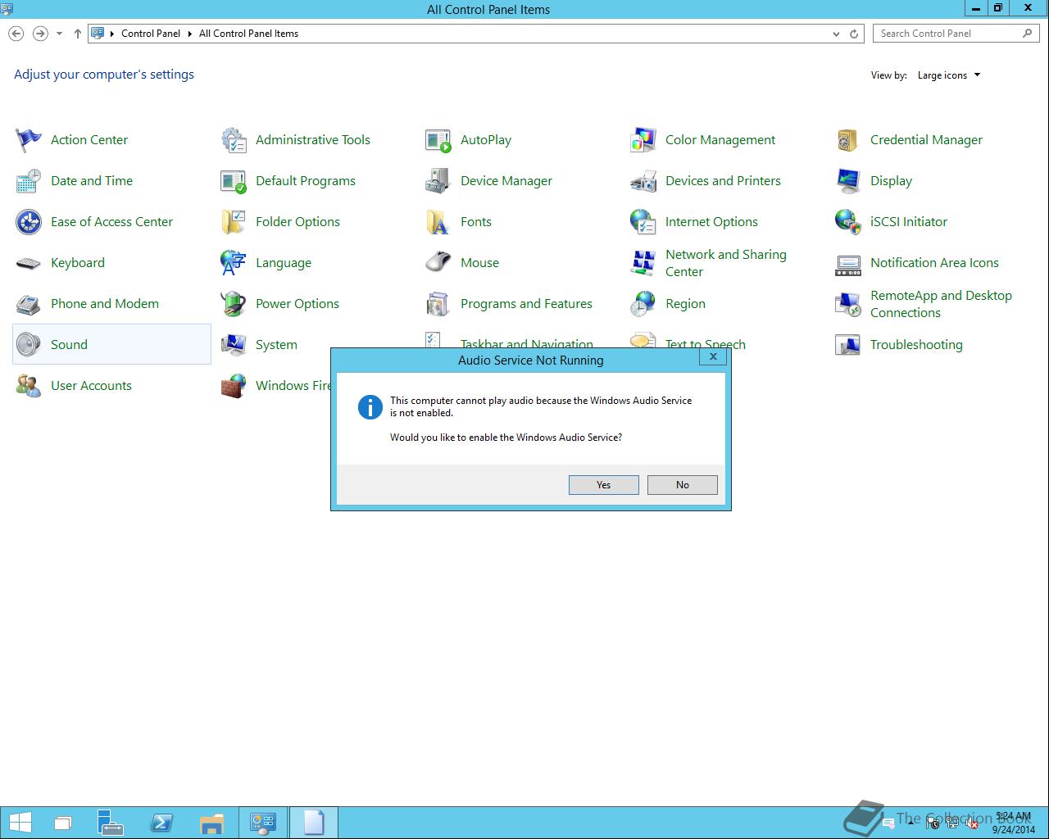Open the View by Large icons dropdown
The image size is (1049, 839).
click(949, 75)
